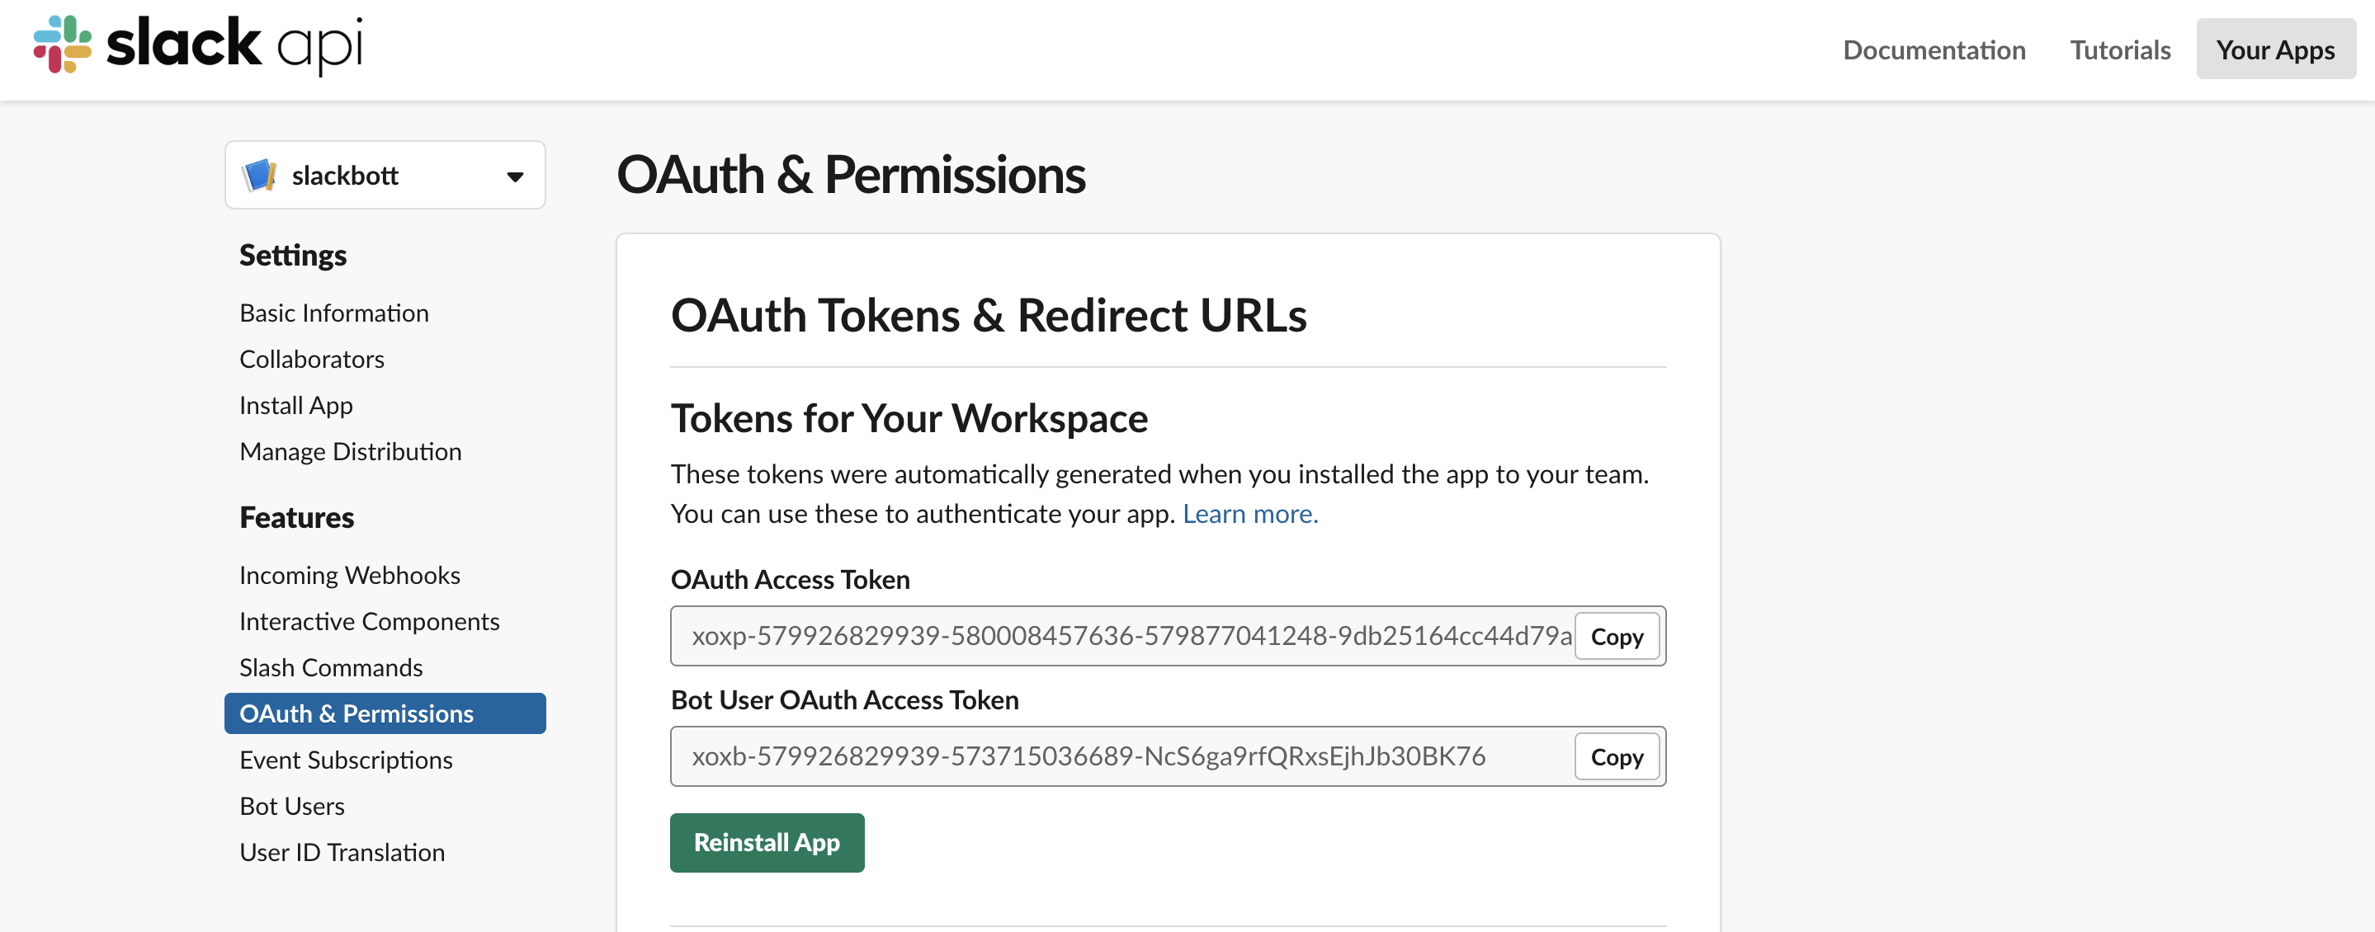Click the 'OAuth Access Token' label
The width and height of the screenshot is (2375, 932).
pos(790,579)
